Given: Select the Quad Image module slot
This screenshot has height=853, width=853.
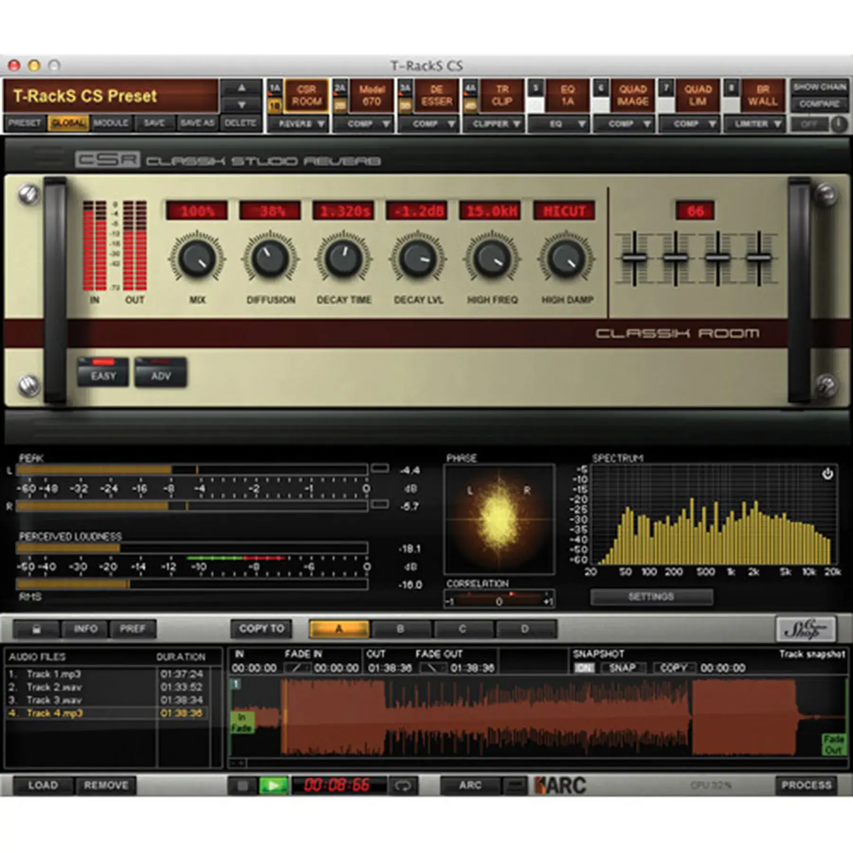Looking at the screenshot, I should click(x=633, y=96).
